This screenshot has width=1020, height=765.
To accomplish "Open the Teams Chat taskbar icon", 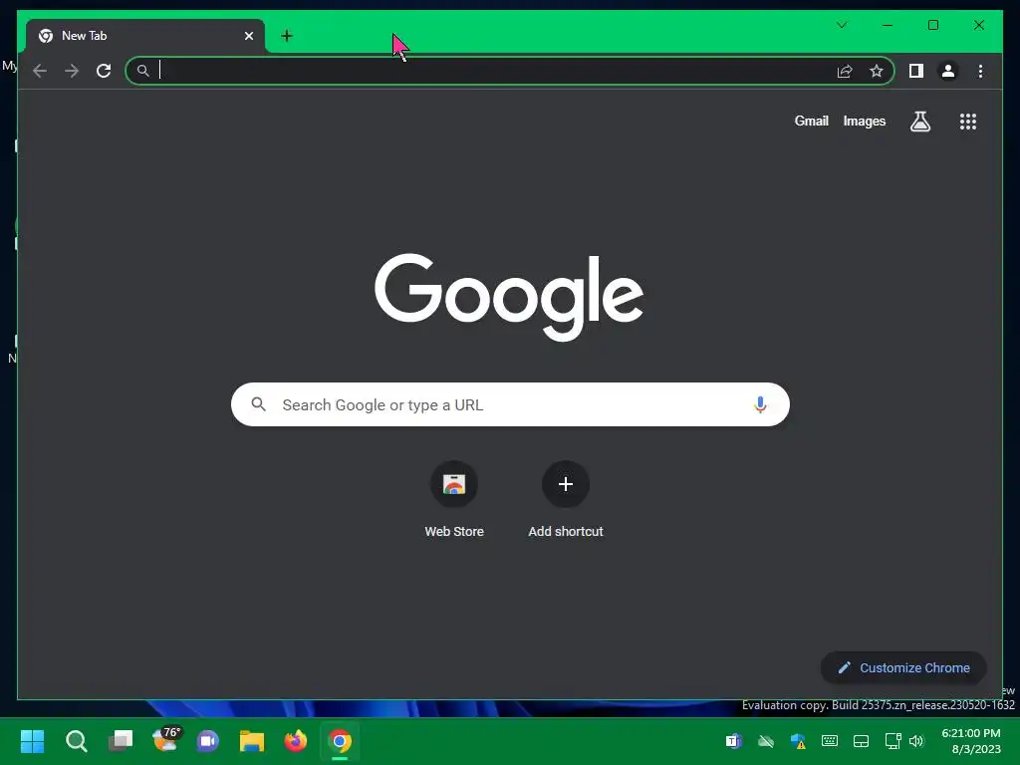I will coord(208,741).
